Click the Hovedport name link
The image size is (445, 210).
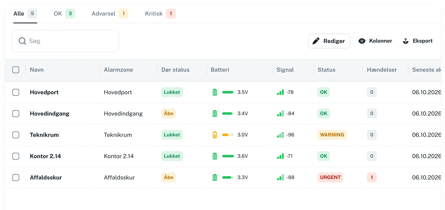point(44,92)
